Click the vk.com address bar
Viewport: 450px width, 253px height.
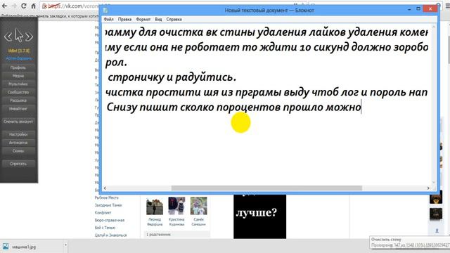[70, 6]
